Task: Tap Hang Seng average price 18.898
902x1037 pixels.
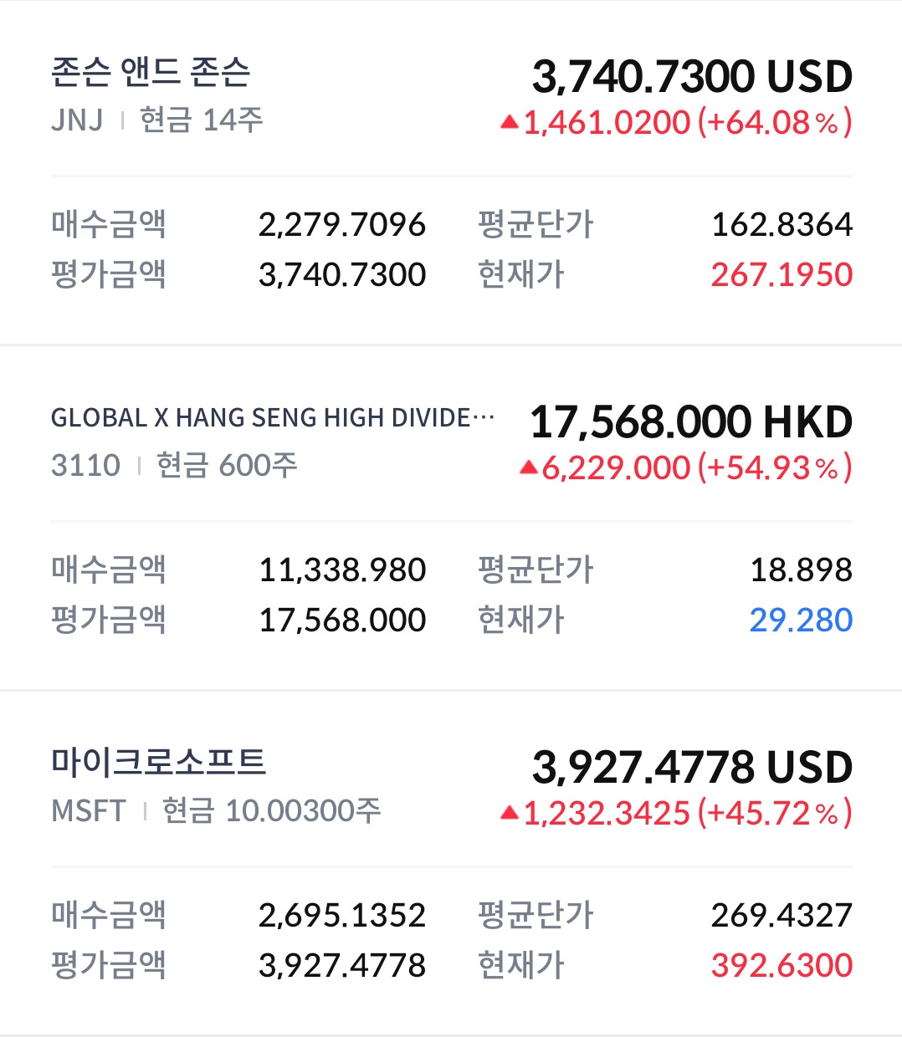Action: click(801, 570)
